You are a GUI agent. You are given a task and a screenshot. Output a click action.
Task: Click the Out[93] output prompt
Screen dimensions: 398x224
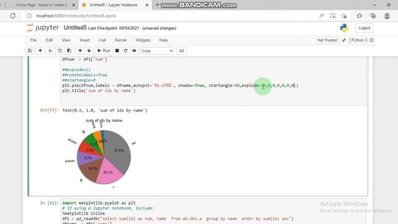pos(49,110)
